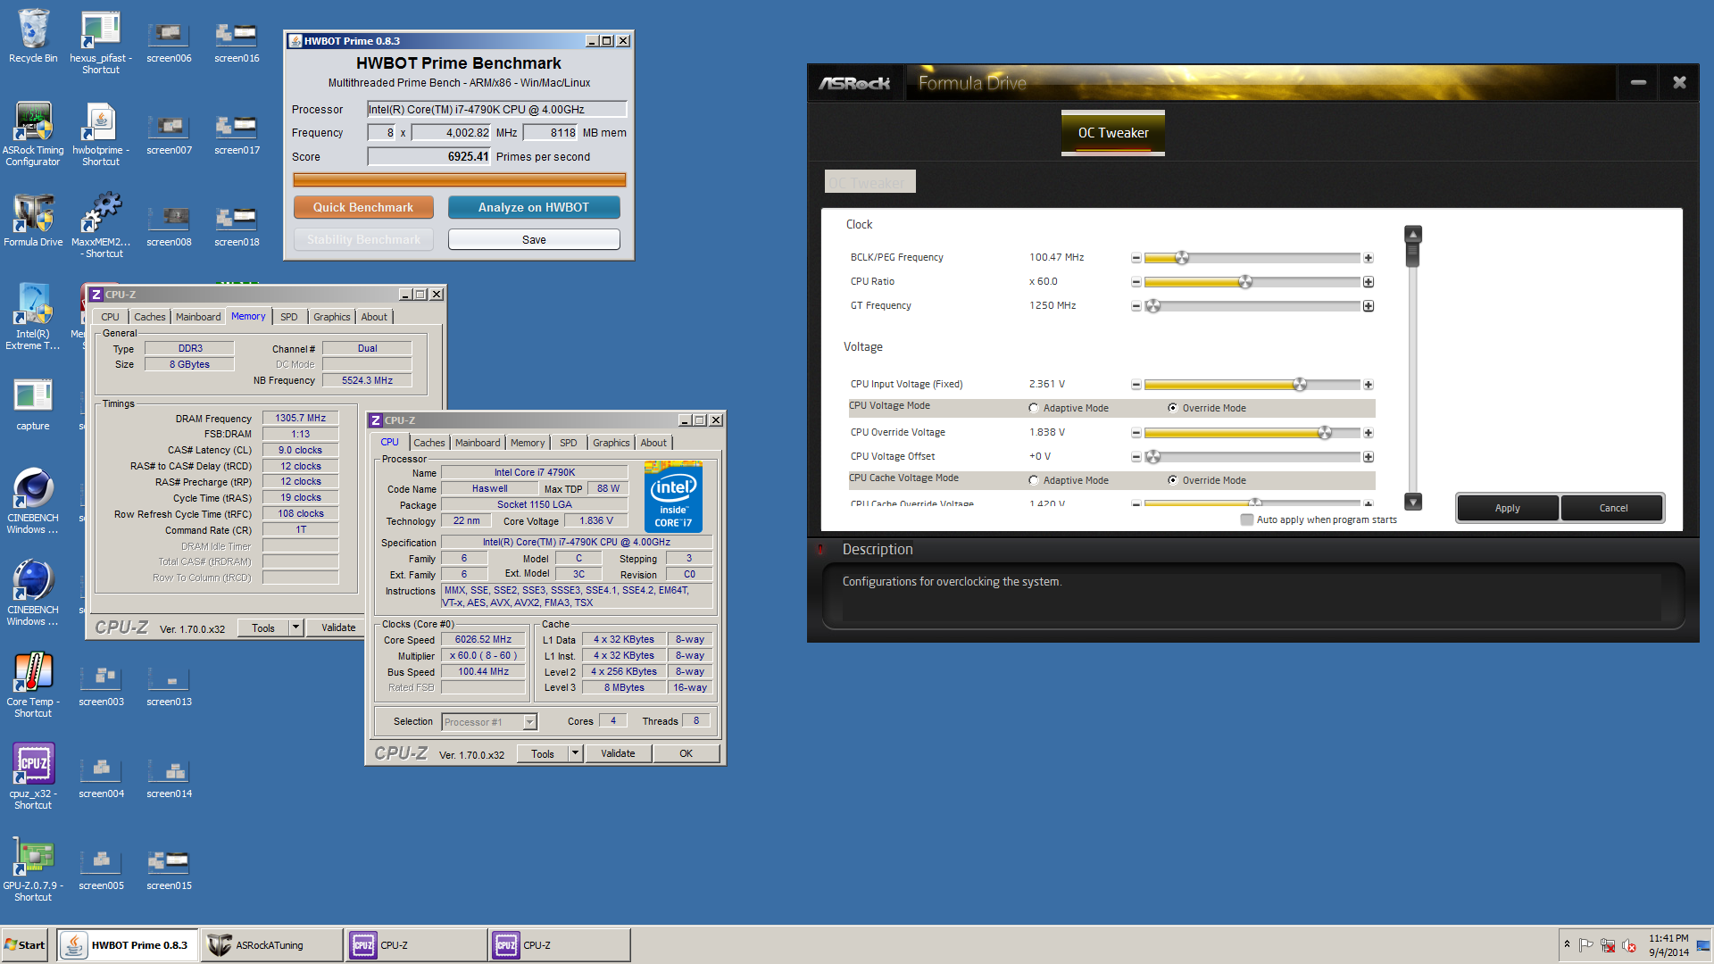The image size is (1714, 964).
Task: Click scroll-up arrow in OC Tweaker panel
Action: click(1413, 234)
